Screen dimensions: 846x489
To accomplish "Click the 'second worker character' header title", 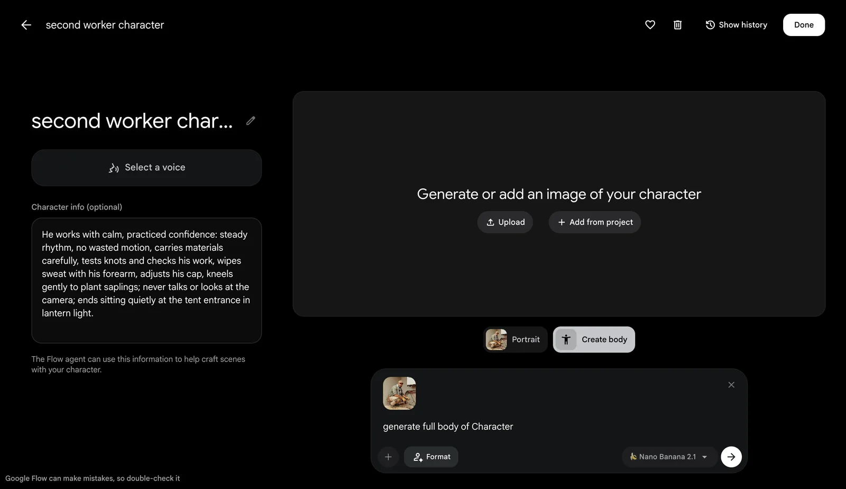I will click(x=105, y=25).
